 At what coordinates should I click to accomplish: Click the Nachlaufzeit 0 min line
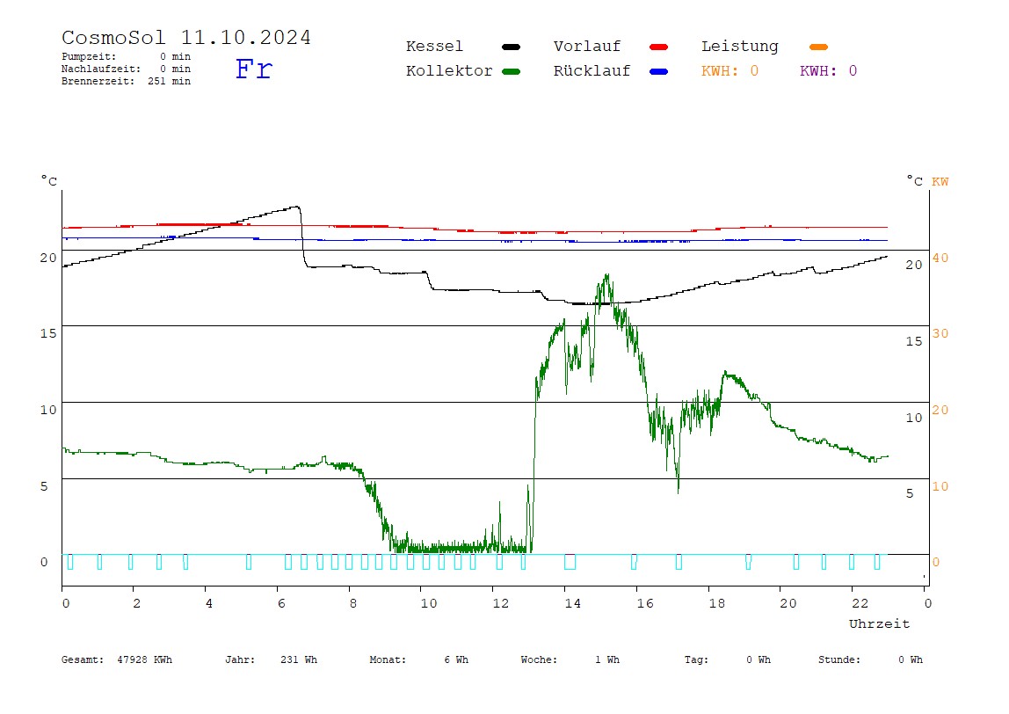[127, 69]
